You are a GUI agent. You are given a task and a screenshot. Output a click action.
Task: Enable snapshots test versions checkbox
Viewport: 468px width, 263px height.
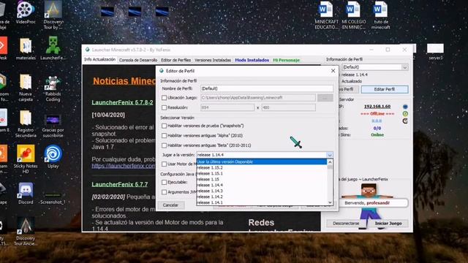coord(164,126)
